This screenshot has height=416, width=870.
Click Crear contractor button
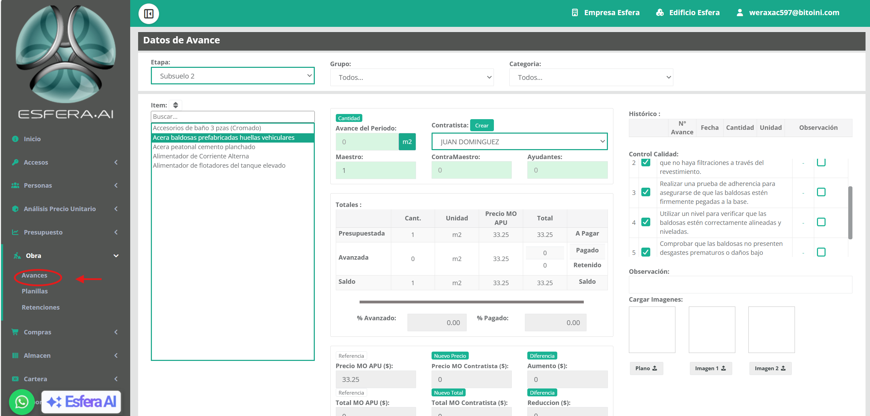point(482,125)
